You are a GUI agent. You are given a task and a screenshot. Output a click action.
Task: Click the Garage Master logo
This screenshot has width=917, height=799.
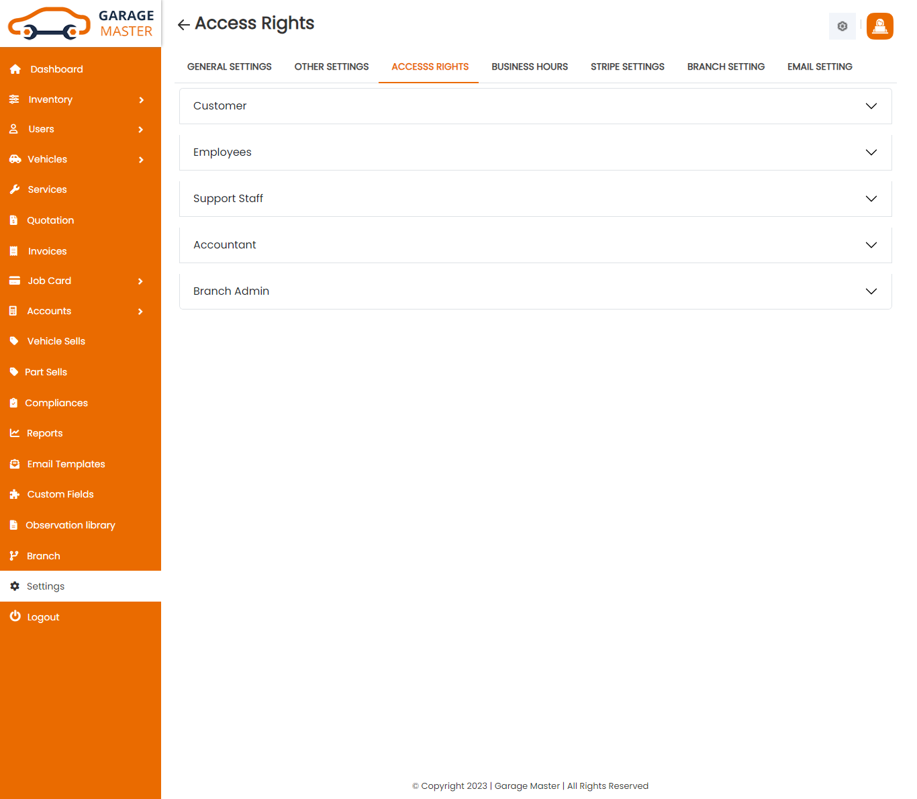[x=81, y=23]
